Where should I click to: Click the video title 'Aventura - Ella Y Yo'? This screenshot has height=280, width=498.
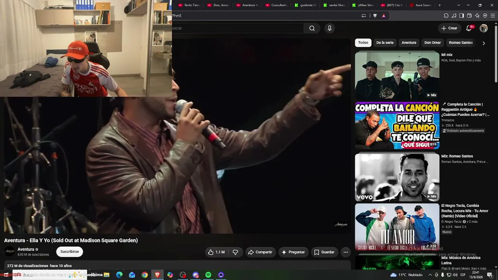[71, 240]
